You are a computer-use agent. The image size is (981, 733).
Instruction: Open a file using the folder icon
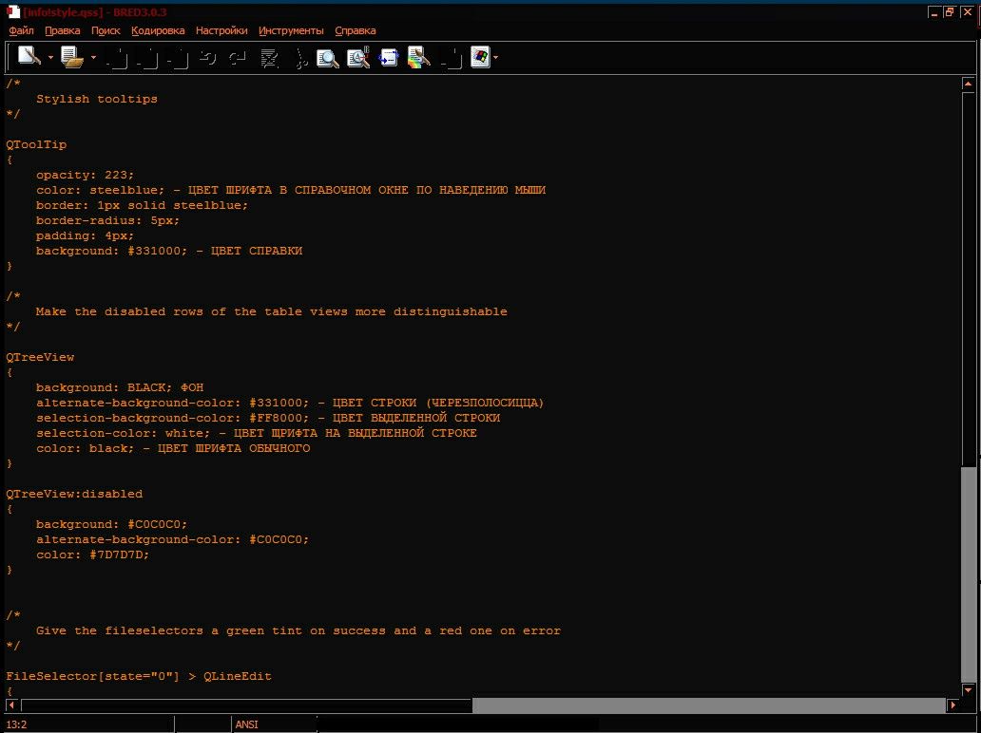click(x=72, y=58)
